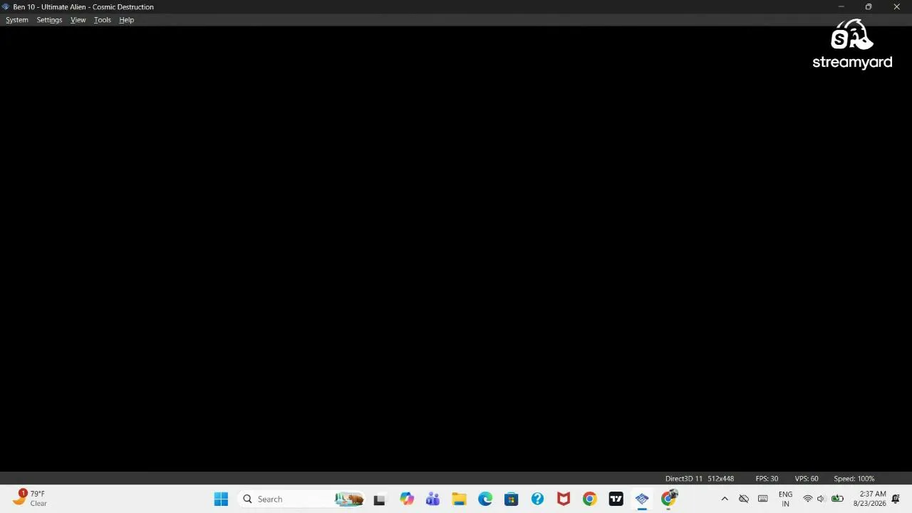Open the Tools menu
Image resolution: width=912 pixels, height=513 pixels.
(102, 20)
